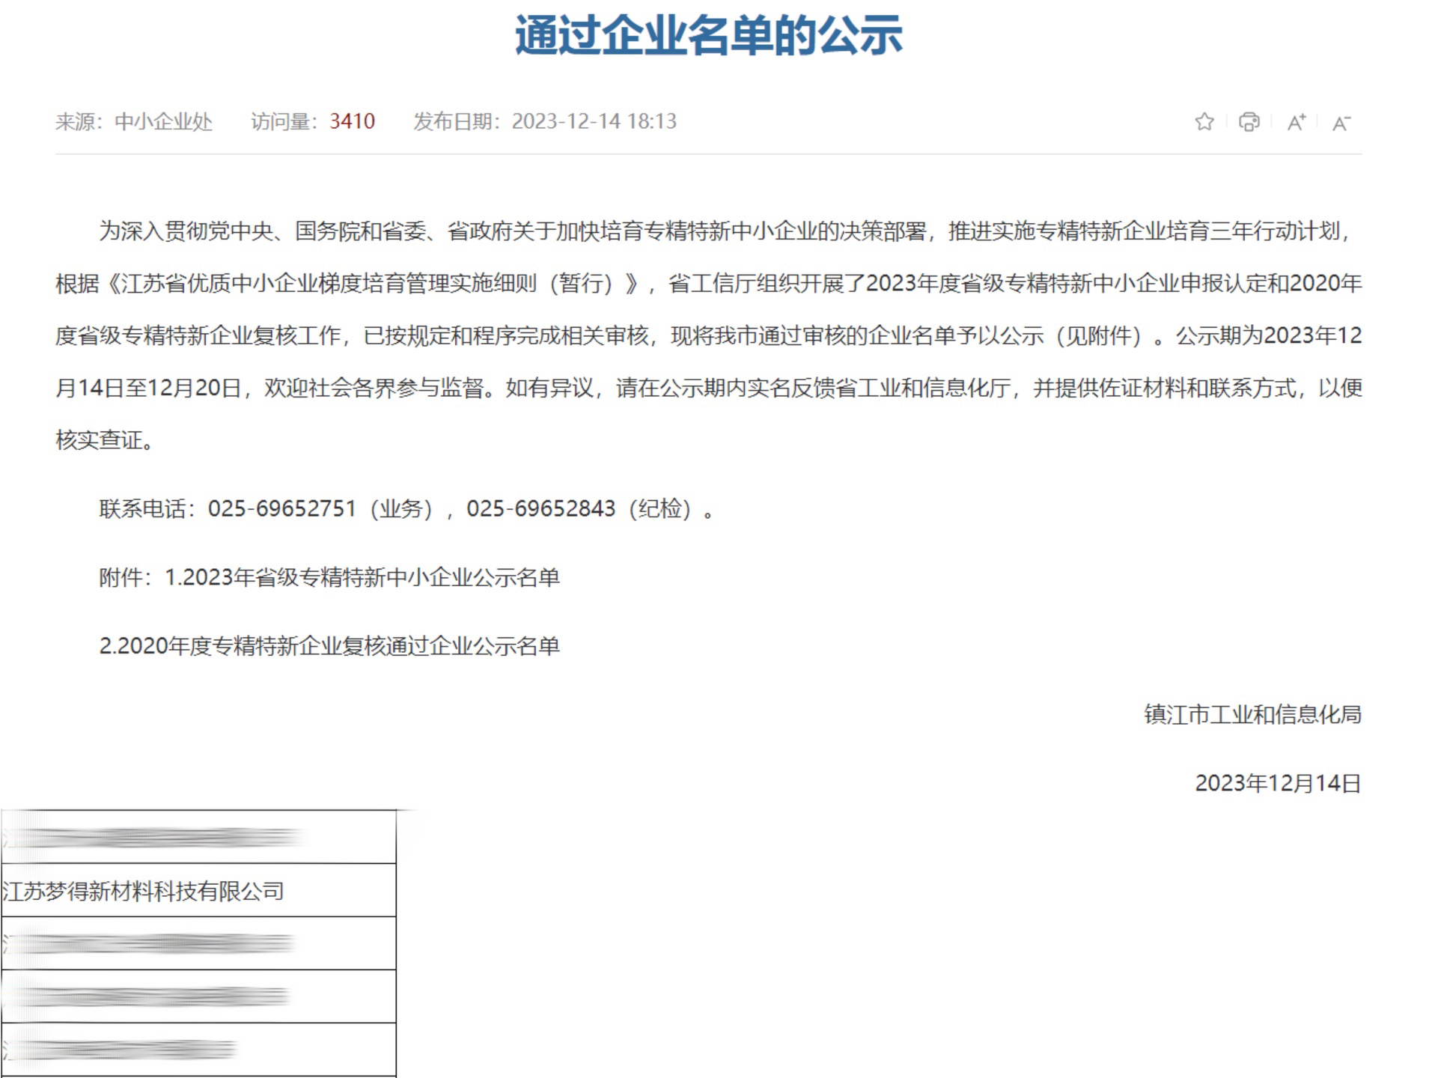Image resolution: width=1432 pixels, height=1078 pixels.
Task: Click the page title 通过企业名单的公示
Action: 708,35
